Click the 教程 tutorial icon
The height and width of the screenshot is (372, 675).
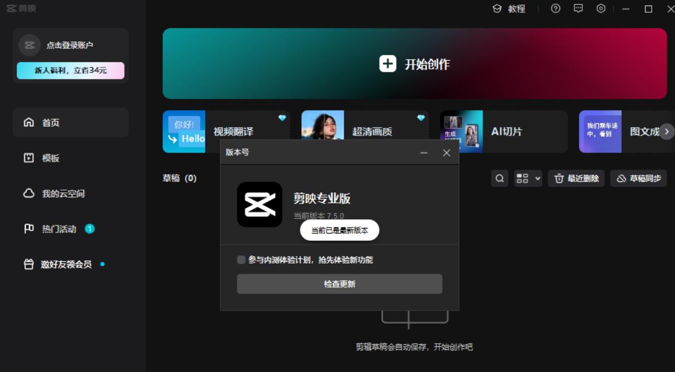(497, 9)
